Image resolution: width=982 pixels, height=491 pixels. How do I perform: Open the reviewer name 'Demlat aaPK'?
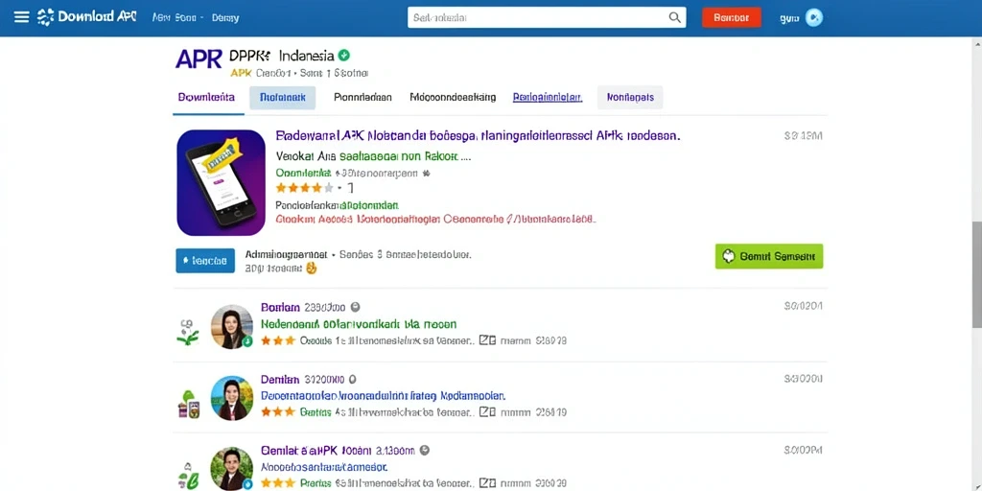coord(316,450)
